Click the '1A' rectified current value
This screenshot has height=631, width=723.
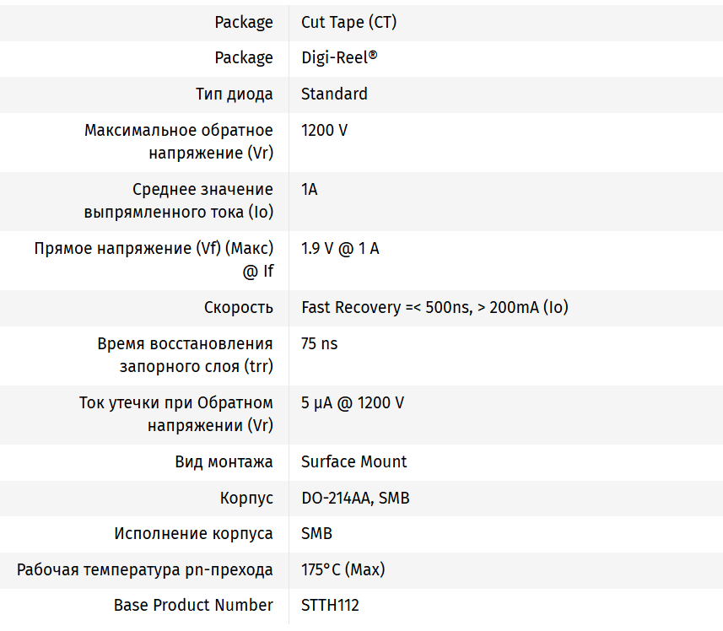click(310, 190)
